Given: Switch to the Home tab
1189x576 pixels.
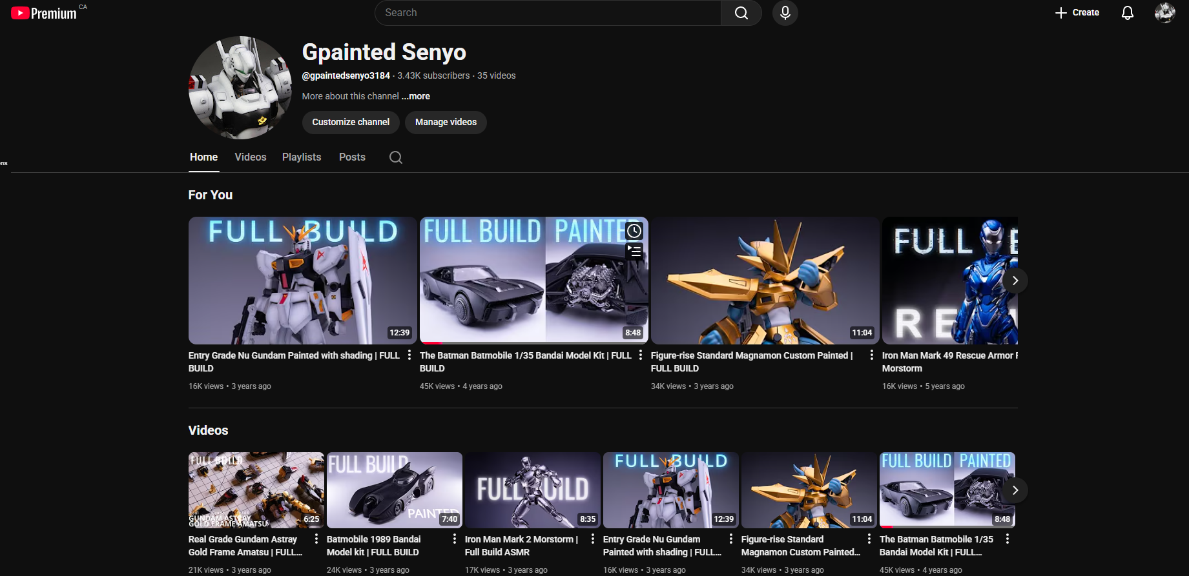Looking at the screenshot, I should tap(204, 157).
